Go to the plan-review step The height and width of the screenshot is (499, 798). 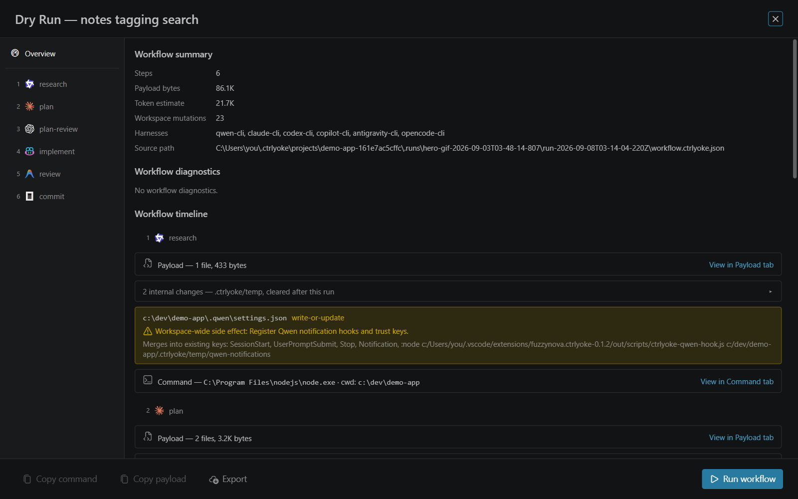pos(62,129)
